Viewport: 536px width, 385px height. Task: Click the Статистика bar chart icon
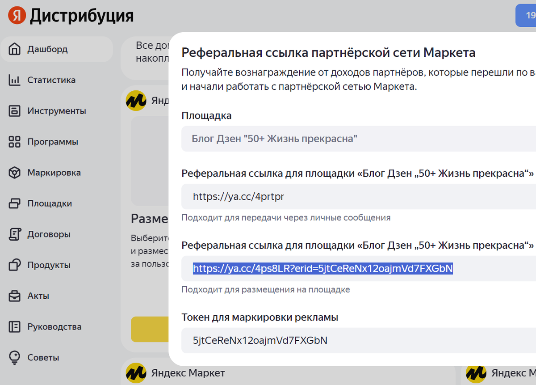15,80
